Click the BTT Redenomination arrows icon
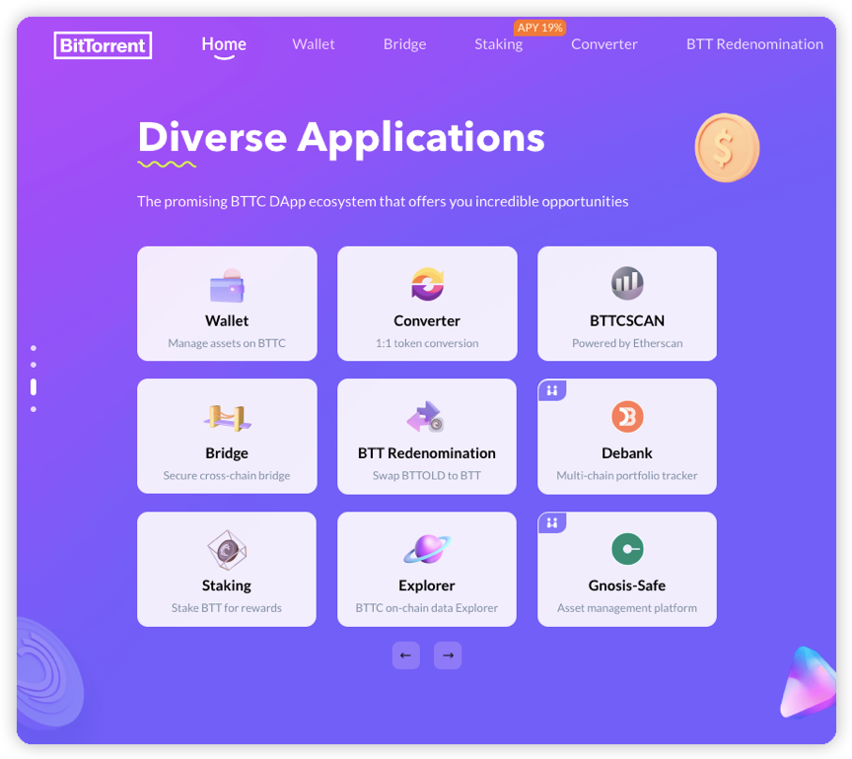This screenshot has height=759, width=852. (426, 417)
